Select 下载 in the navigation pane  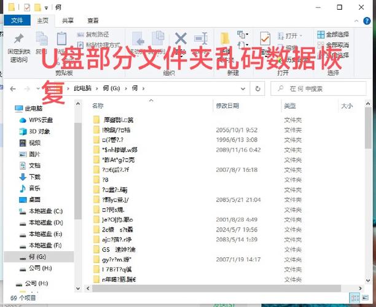click(29, 177)
